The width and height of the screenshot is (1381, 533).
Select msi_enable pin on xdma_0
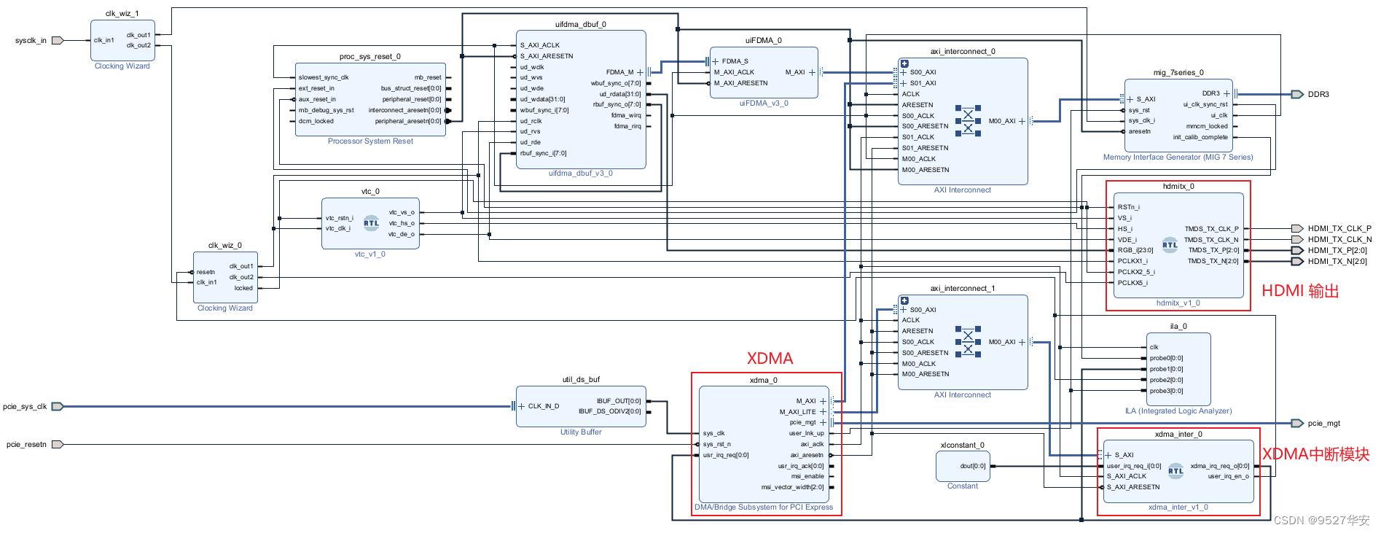click(807, 476)
